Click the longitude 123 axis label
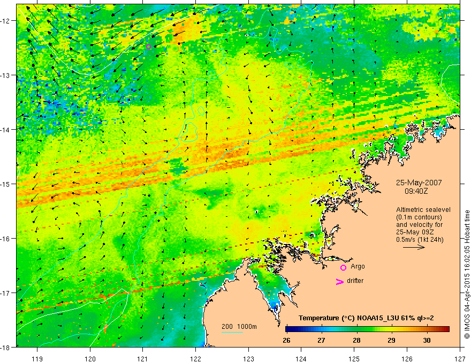The height and width of the screenshot is (363, 471). coord(248,359)
